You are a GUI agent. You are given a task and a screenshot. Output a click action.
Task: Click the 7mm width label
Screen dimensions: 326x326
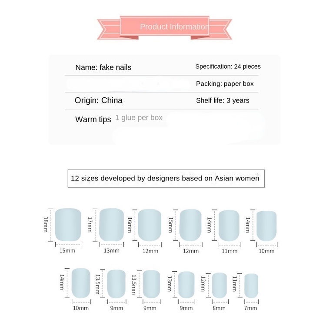250,308
